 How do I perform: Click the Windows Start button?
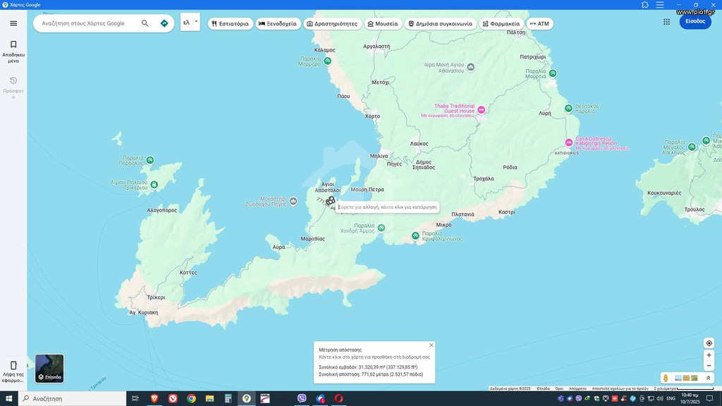(x=8, y=399)
